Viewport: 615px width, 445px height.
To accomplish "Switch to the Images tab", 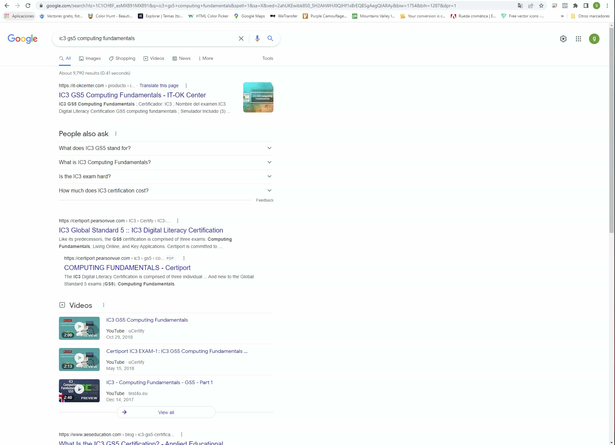I will [90, 58].
